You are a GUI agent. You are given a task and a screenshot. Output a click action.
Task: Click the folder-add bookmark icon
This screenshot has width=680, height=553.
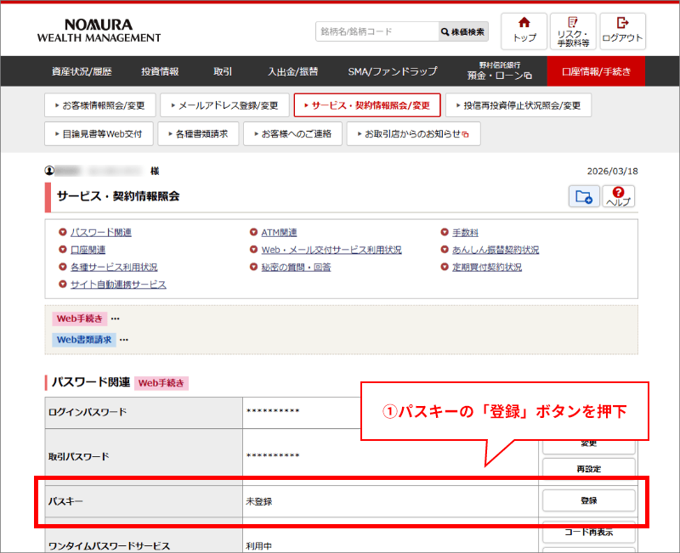(584, 196)
